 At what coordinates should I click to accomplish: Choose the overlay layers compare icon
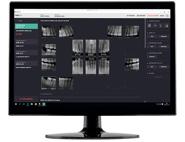coord(166,25)
